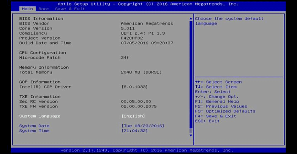The height and width of the screenshot is (154, 297).
Task: Click the 34f microcode value
Action: tap(125, 58)
